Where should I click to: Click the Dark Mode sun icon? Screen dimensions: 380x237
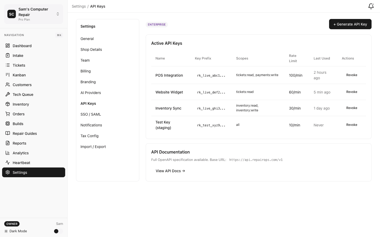pyautogui.click(x=6, y=231)
